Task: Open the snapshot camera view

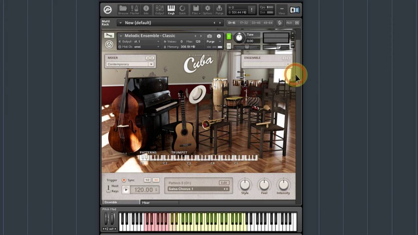Action: point(210,36)
